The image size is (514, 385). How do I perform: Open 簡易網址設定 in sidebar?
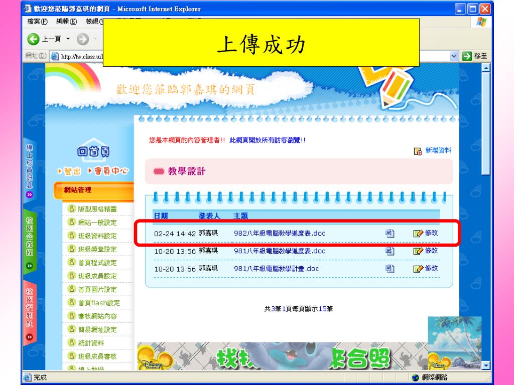(97, 330)
